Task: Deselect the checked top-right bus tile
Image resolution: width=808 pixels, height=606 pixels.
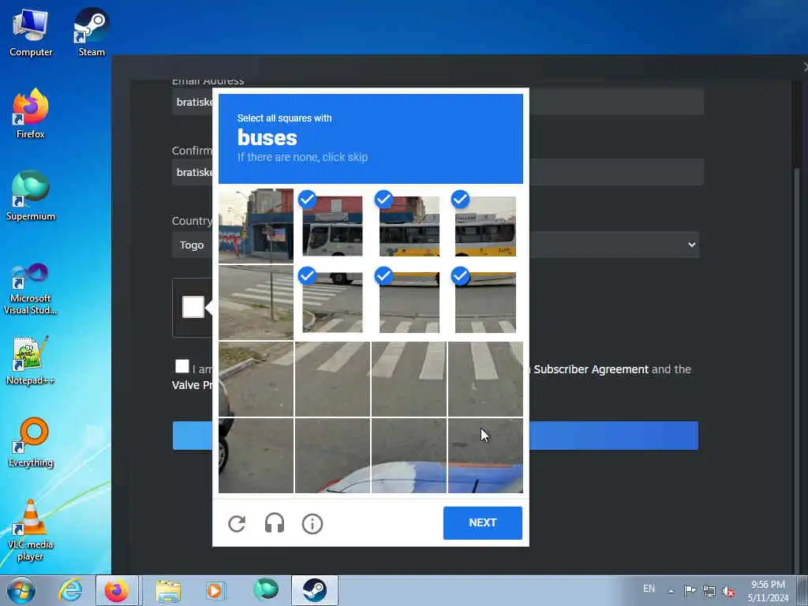Action: [x=485, y=226]
